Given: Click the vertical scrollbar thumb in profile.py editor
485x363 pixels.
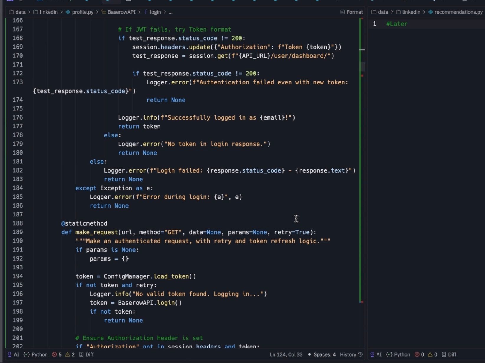Looking at the screenshot, I should 362,66.
